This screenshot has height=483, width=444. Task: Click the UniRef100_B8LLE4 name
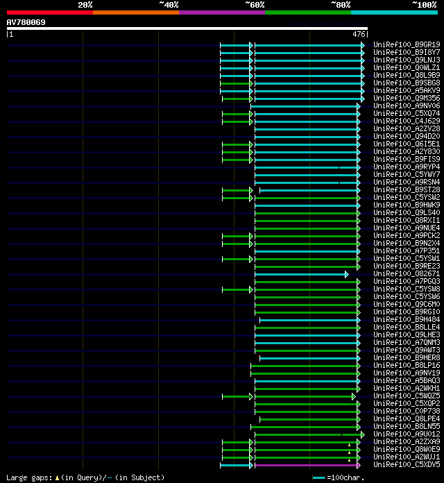click(407, 328)
